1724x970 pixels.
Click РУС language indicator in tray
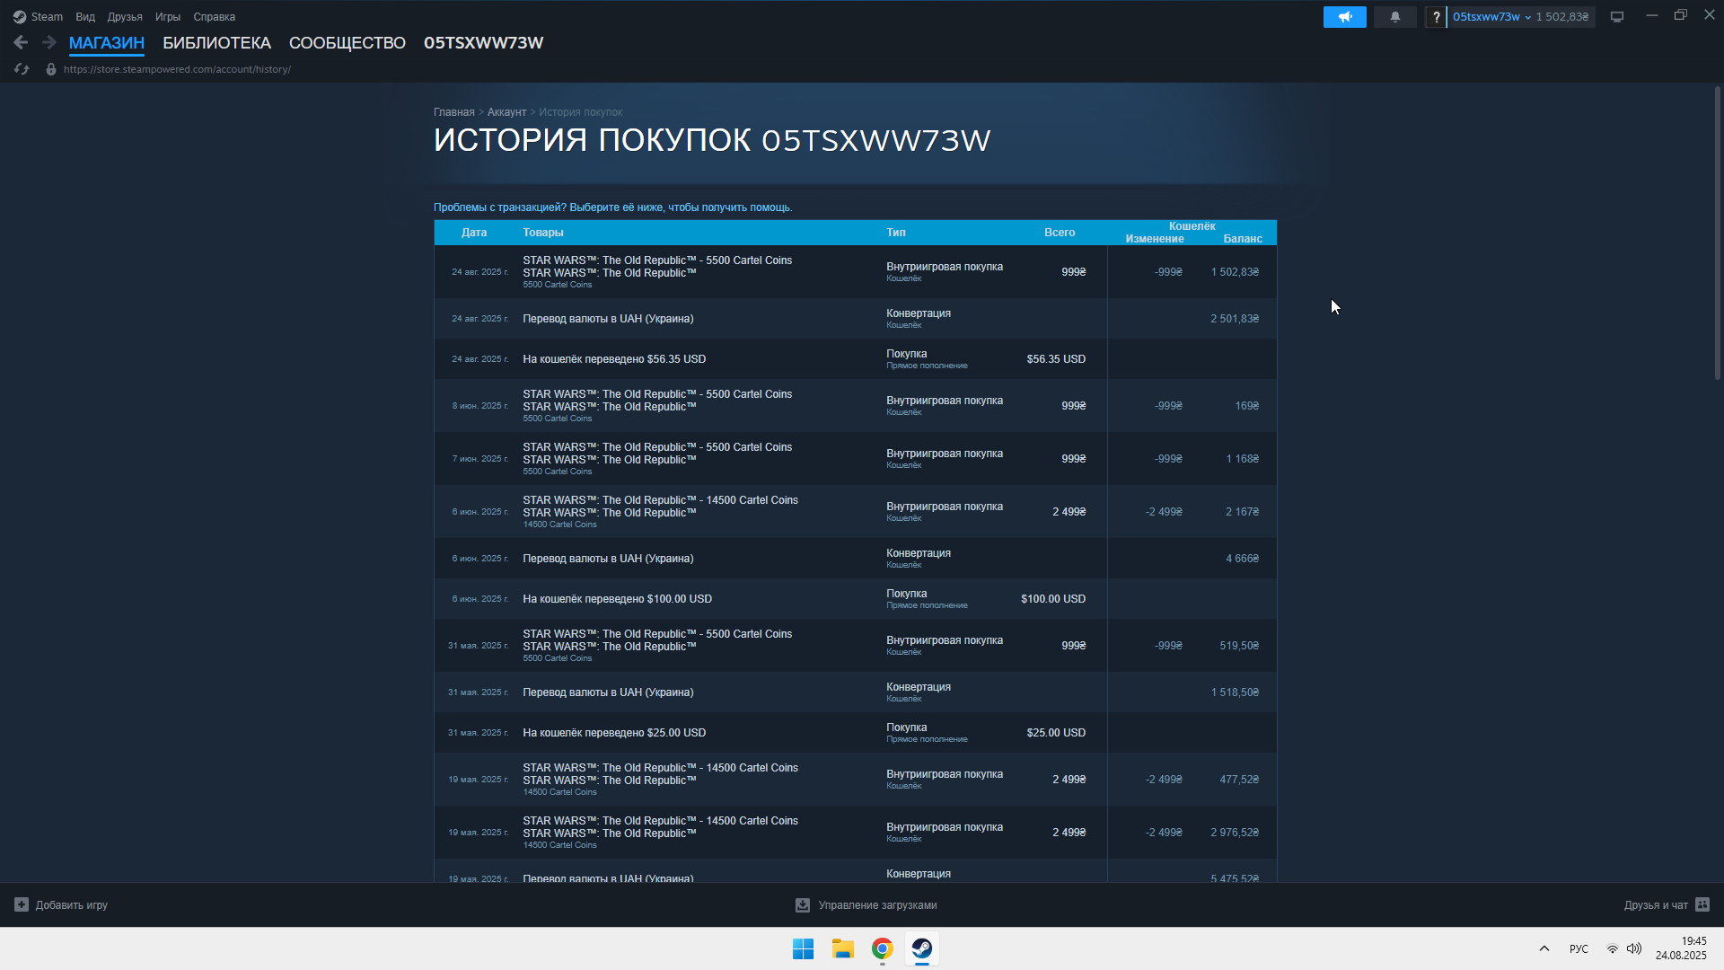[1579, 948]
